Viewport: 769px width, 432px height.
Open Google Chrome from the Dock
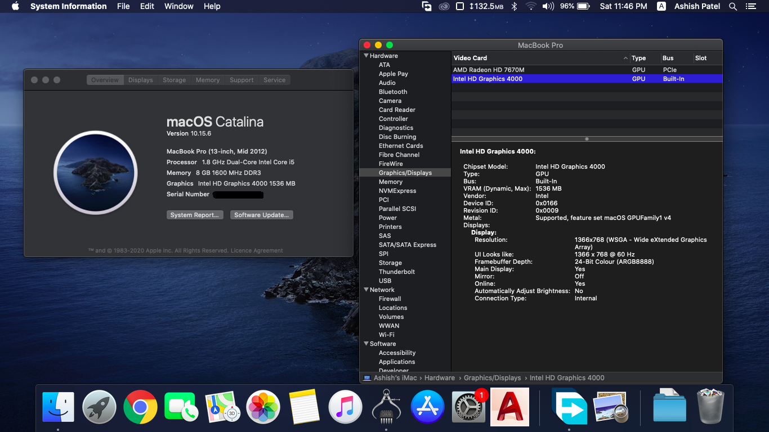pyautogui.click(x=140, y=407)
